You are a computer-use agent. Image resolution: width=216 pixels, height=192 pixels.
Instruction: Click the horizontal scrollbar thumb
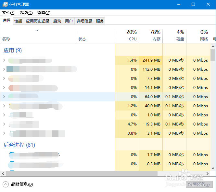click(82, 174)
